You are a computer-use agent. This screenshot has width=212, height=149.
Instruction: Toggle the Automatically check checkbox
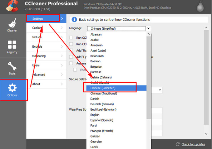click(71, 63)
